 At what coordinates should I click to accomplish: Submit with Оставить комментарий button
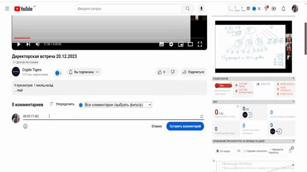(185, 126)
